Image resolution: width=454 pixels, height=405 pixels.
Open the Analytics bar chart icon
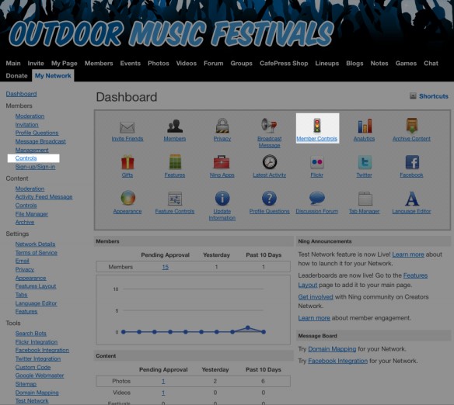coord(365,126)
